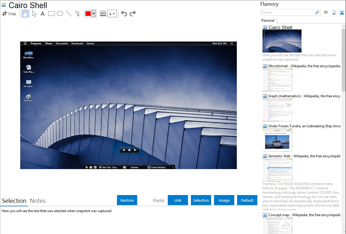This screenshot has height=234, width=346.
Task: Click the home icon in the desktop navigator
Action: pos(129,150)
